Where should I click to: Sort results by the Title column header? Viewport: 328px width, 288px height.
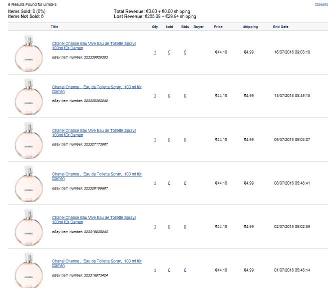(55, 26)
